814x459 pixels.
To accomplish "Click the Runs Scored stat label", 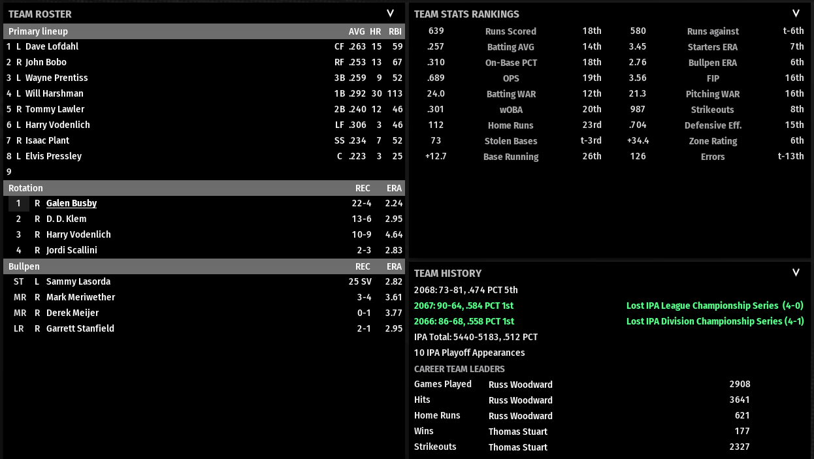I will pos(511,31).
